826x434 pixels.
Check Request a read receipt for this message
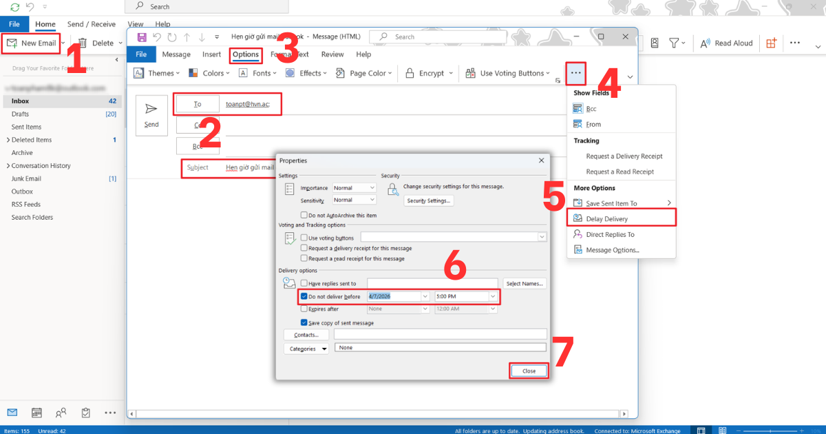(x=304, y=258)
